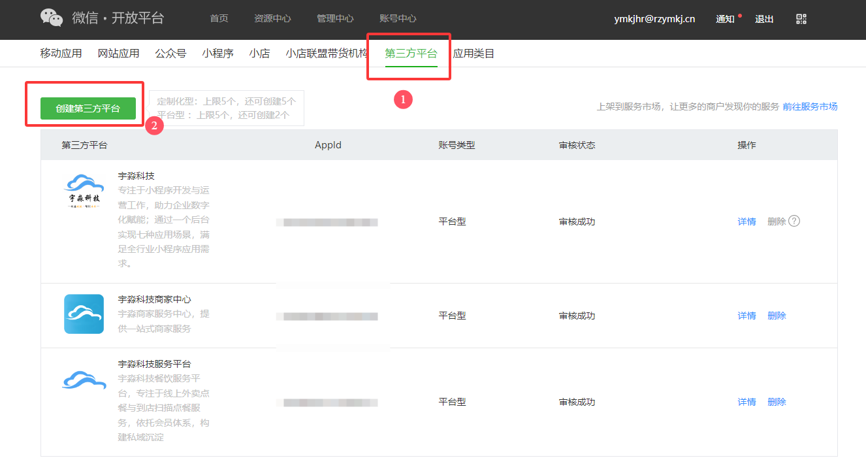Click the blue 宇淼科技商家中心 cloud icon
Screen dimensions: 866x458
click(x=84, y=314)
